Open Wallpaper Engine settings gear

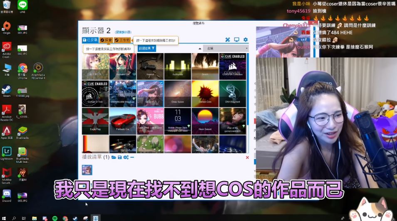pos(246,40)
